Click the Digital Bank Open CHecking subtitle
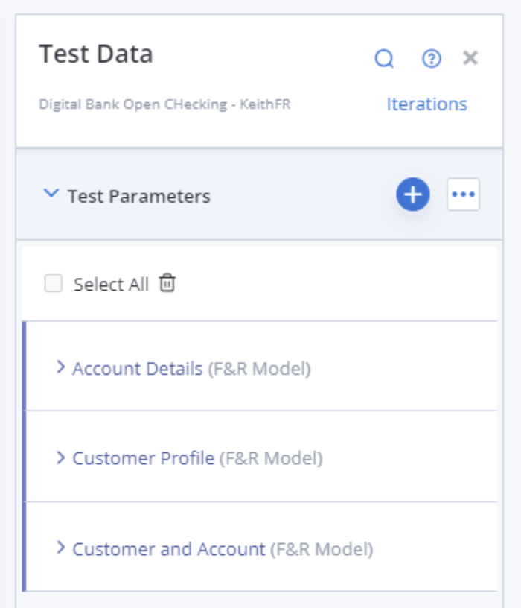Viewport: 521px width, 608px height. point(164,104)
